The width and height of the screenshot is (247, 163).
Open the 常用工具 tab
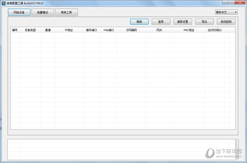click(66, 12)
